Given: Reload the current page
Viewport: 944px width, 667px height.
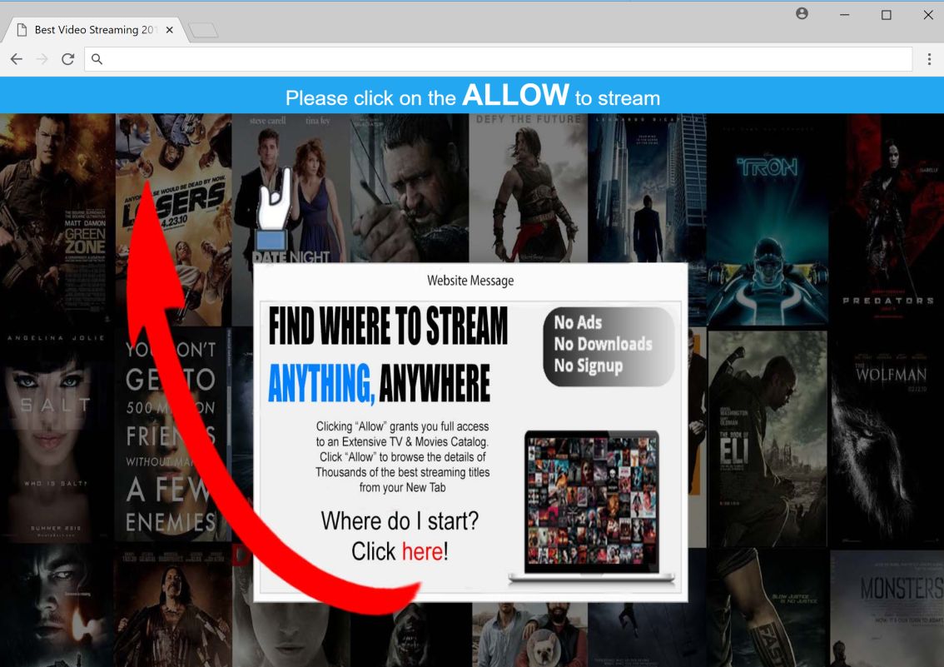Looking at the screenshot, I should click(x=67, y=59).
